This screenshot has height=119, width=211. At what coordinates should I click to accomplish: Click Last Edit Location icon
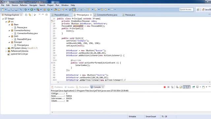click(102, 10)
